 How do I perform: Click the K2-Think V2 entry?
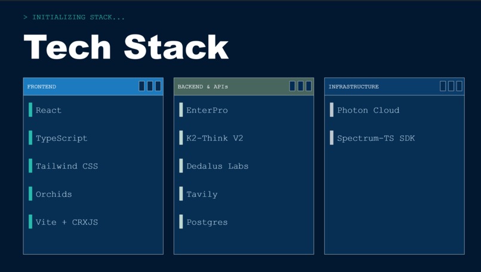click(215, 138)
